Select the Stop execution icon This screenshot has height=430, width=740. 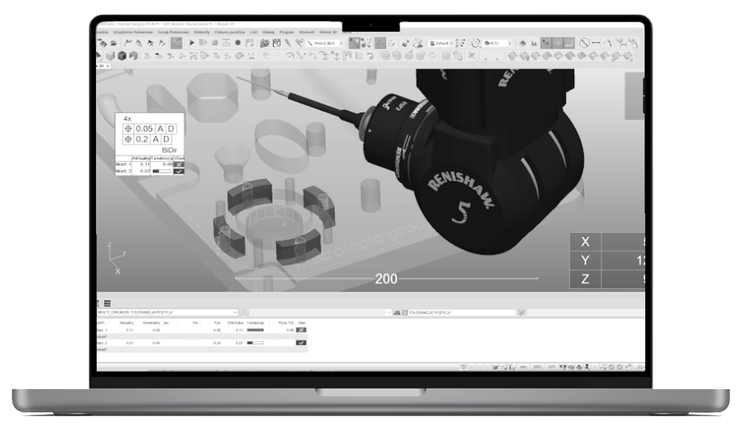point(214,43)
